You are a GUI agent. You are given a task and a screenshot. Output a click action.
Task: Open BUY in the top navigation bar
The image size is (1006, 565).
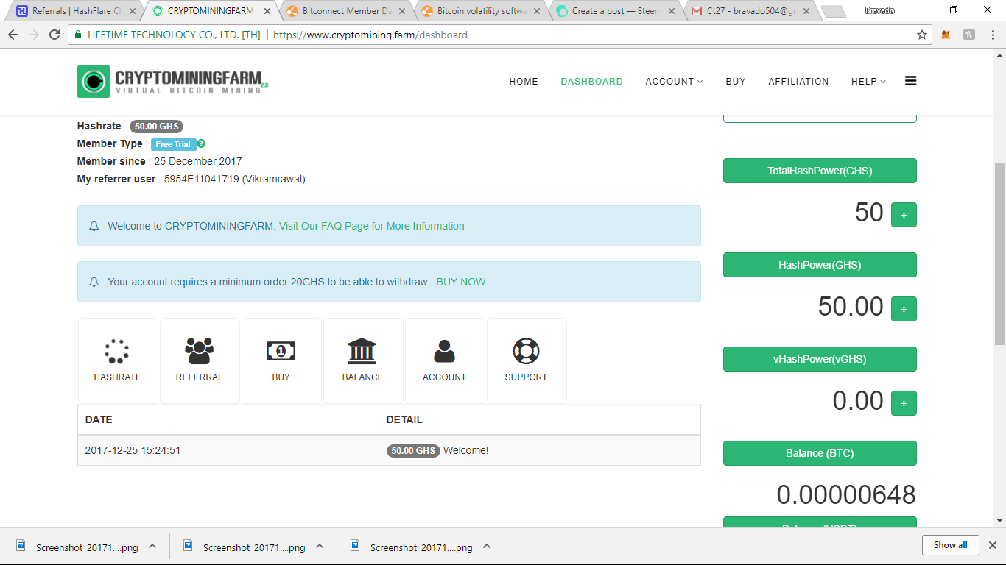coord(736,82)
